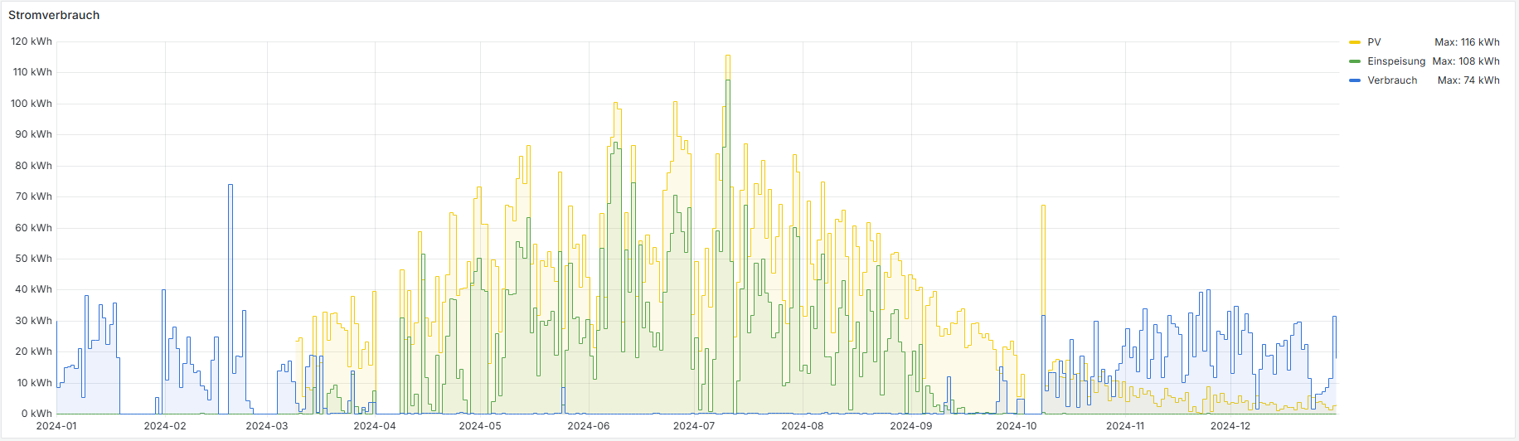The image size is (1519, 441).
Task: Click the 2024-07 x-axis label
Action: (694, 426)
